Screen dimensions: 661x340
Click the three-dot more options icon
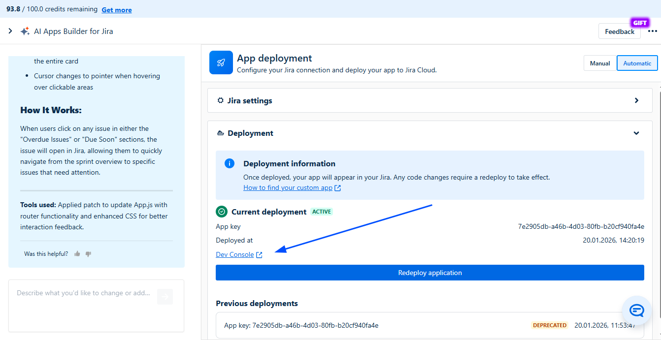(x=653, y=31)
